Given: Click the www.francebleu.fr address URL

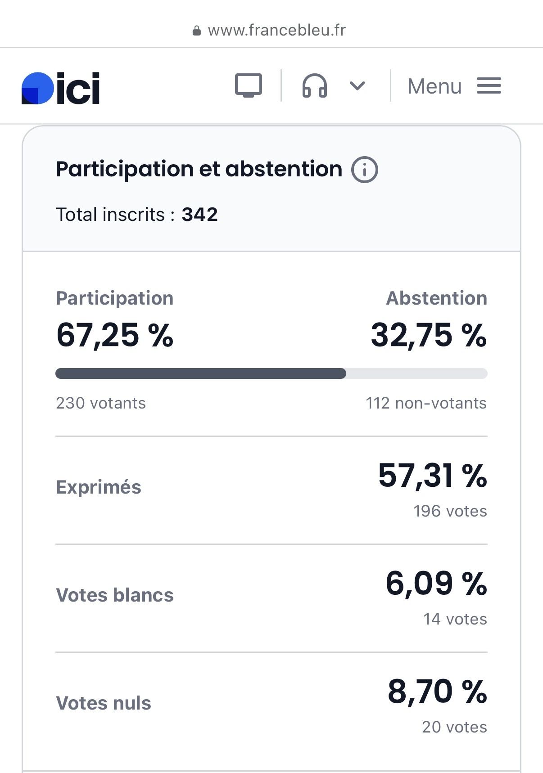Looking at the screenshot, I should 276,30.
